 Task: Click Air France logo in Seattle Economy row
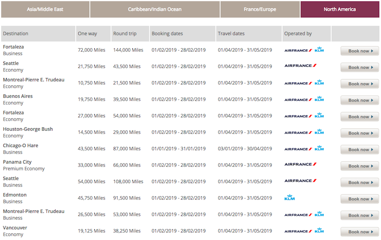coord(300,65)
